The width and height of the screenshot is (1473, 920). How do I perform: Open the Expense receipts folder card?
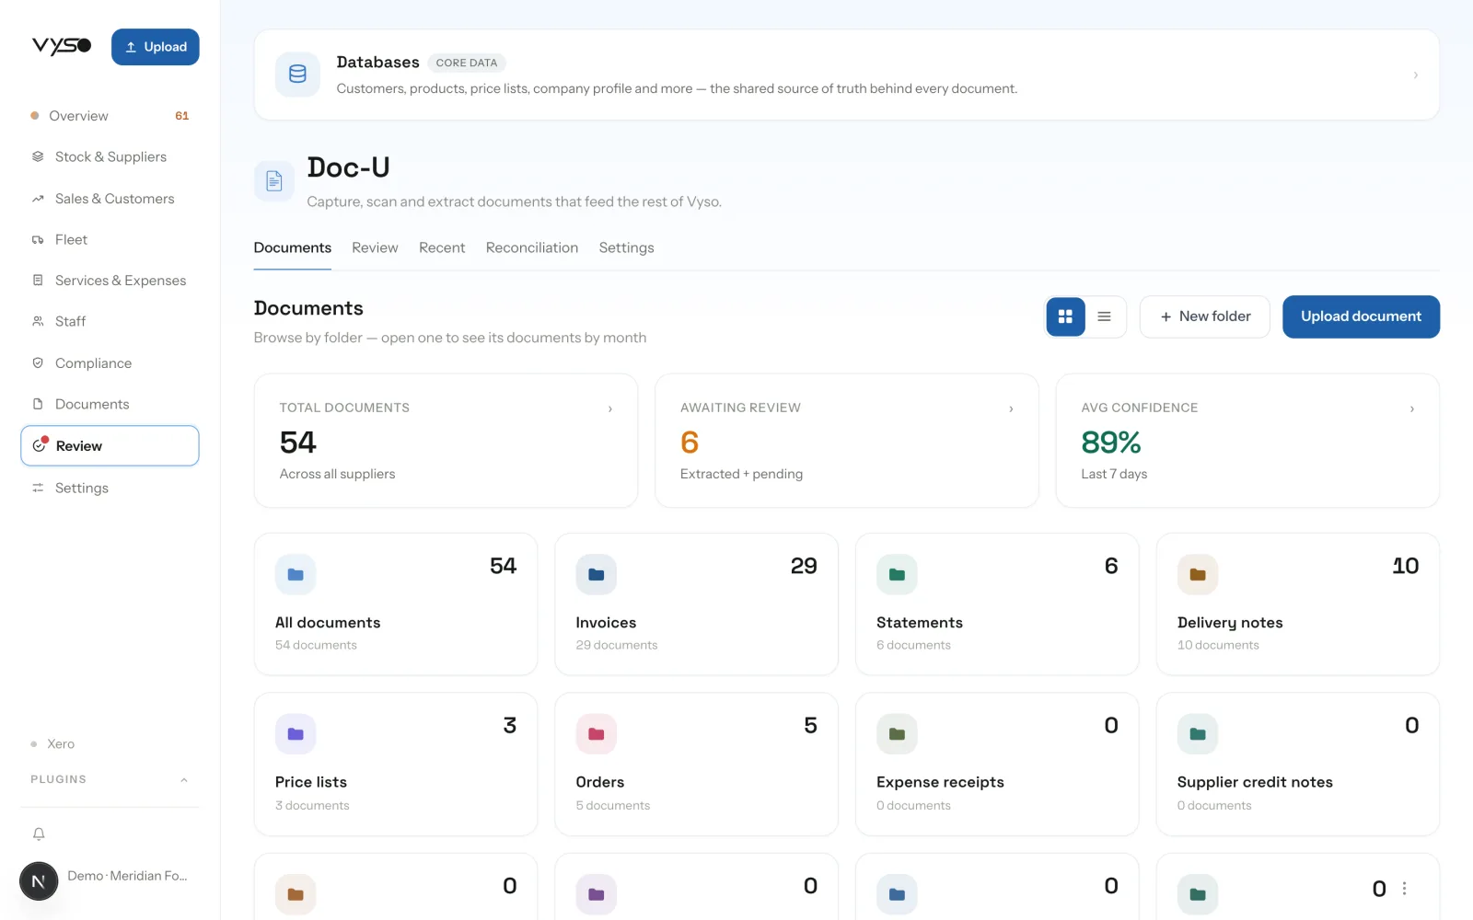(x=997, y=765)
